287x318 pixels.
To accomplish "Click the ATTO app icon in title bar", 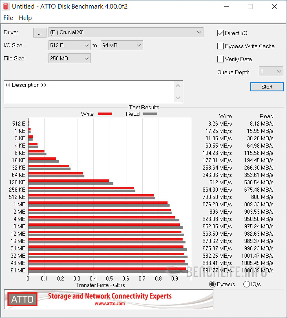I will coord(6,7).
